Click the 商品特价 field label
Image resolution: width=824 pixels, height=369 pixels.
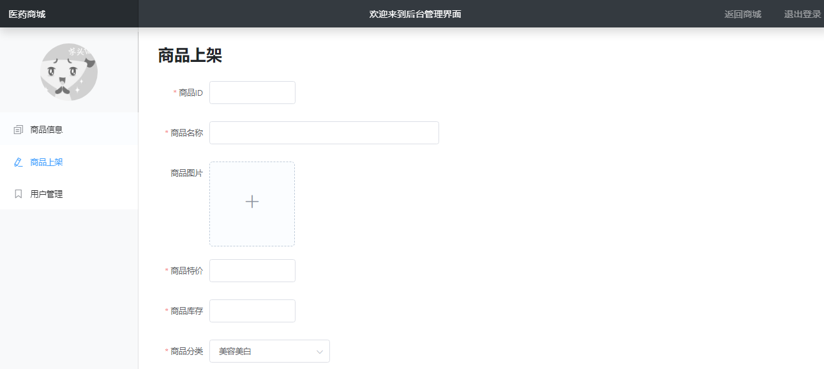186,271
